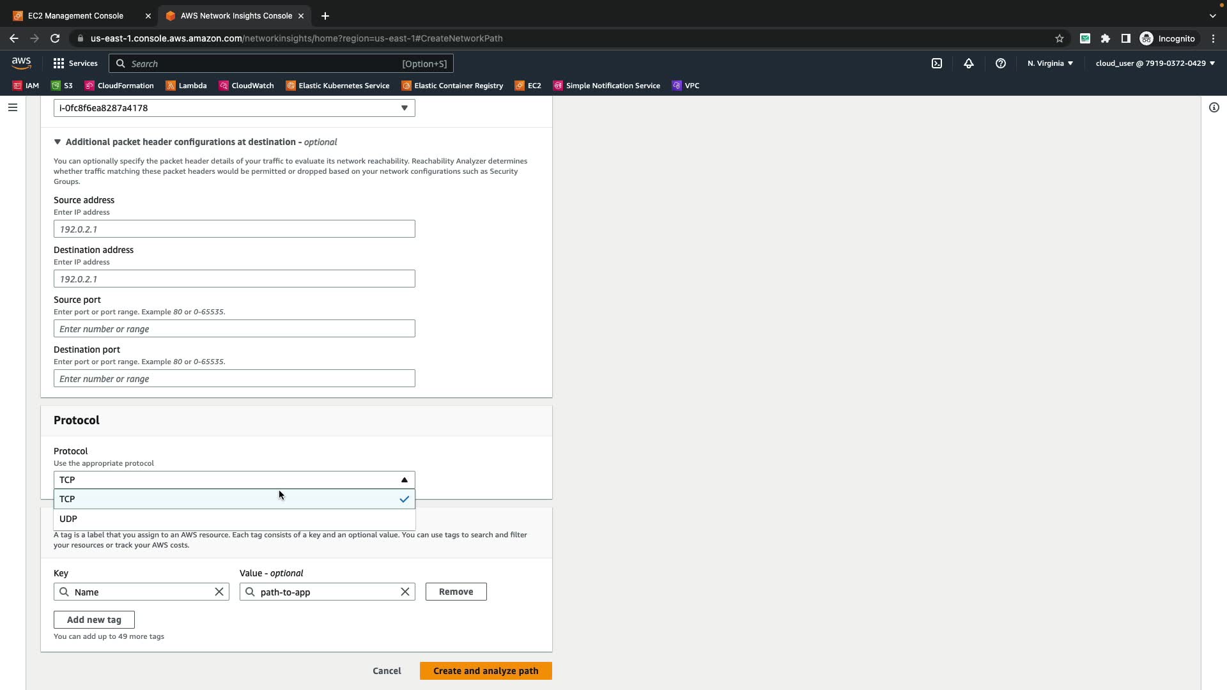Open the info panel icon at right
This screenshot has width=1227, height=690.
[1214, 107]
